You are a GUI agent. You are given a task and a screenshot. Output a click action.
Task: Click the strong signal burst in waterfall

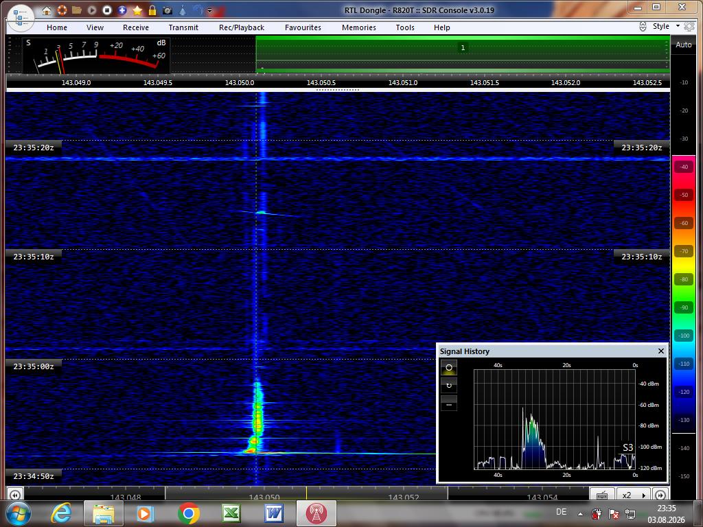click(257, 418)
